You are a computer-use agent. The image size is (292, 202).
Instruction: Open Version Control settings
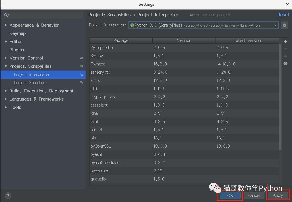click(x=26, y=58)
